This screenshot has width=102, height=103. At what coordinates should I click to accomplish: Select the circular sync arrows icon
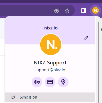[13, 97]
